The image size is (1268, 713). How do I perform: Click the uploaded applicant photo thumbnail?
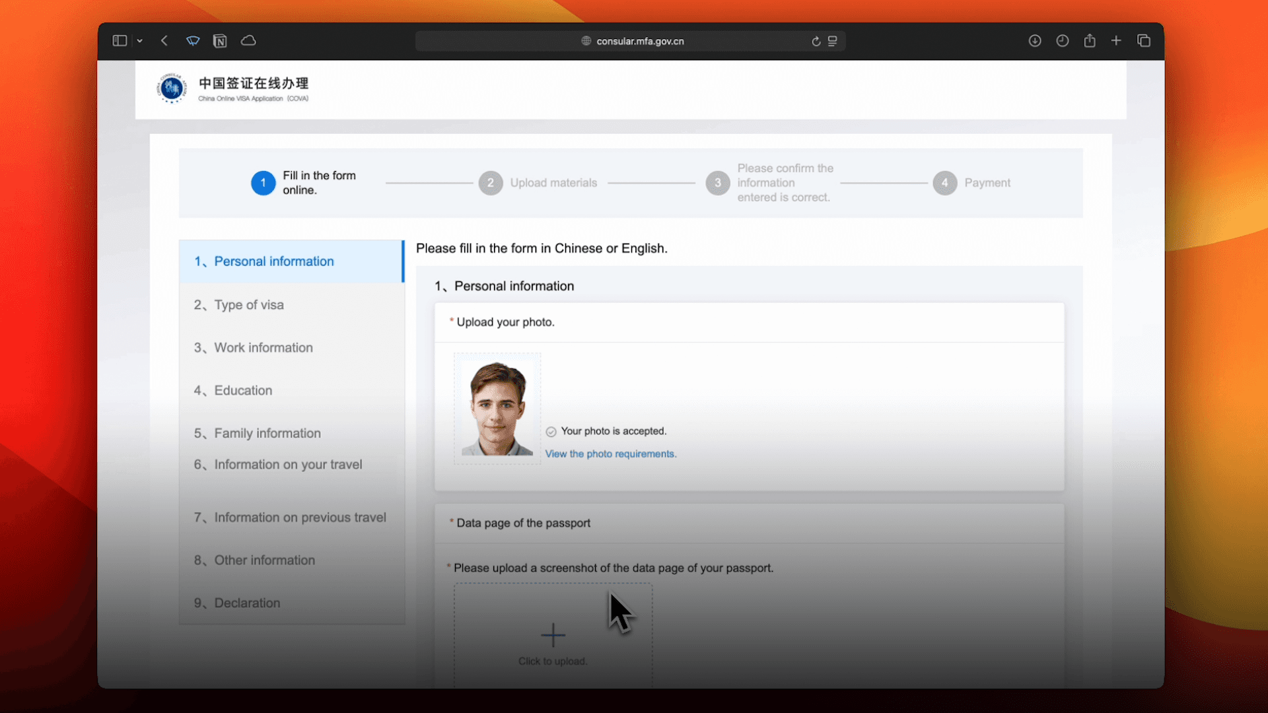[x=497, y=409]
